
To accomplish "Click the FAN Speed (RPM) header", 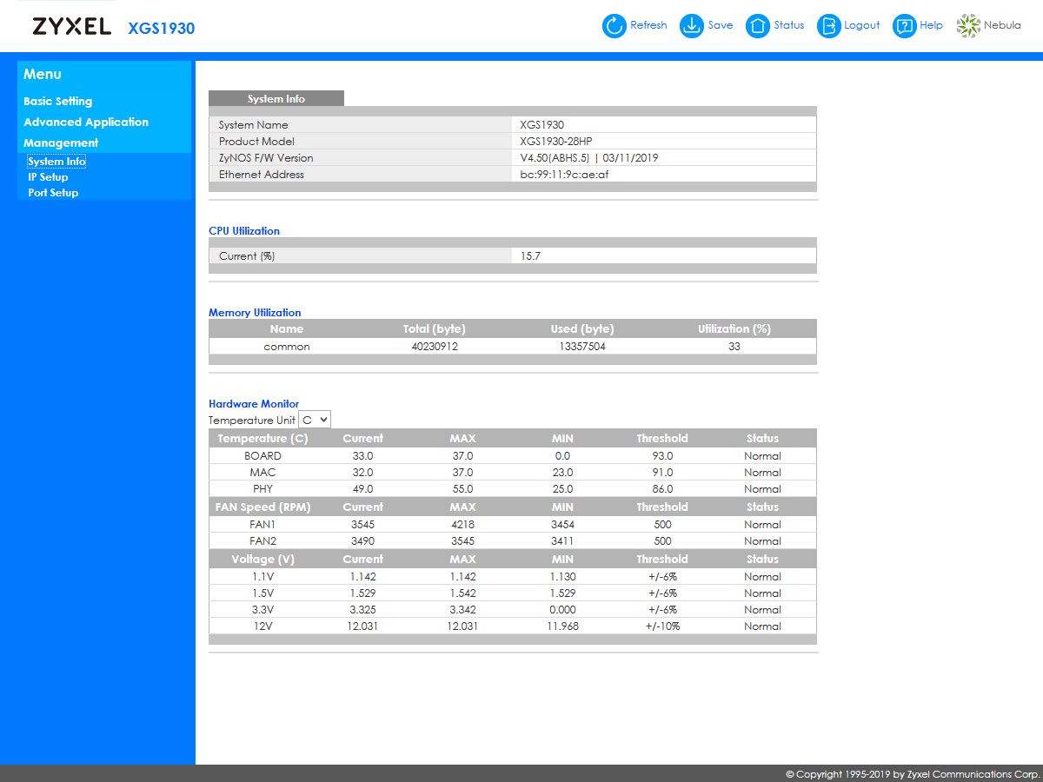I will pos(262,507).
